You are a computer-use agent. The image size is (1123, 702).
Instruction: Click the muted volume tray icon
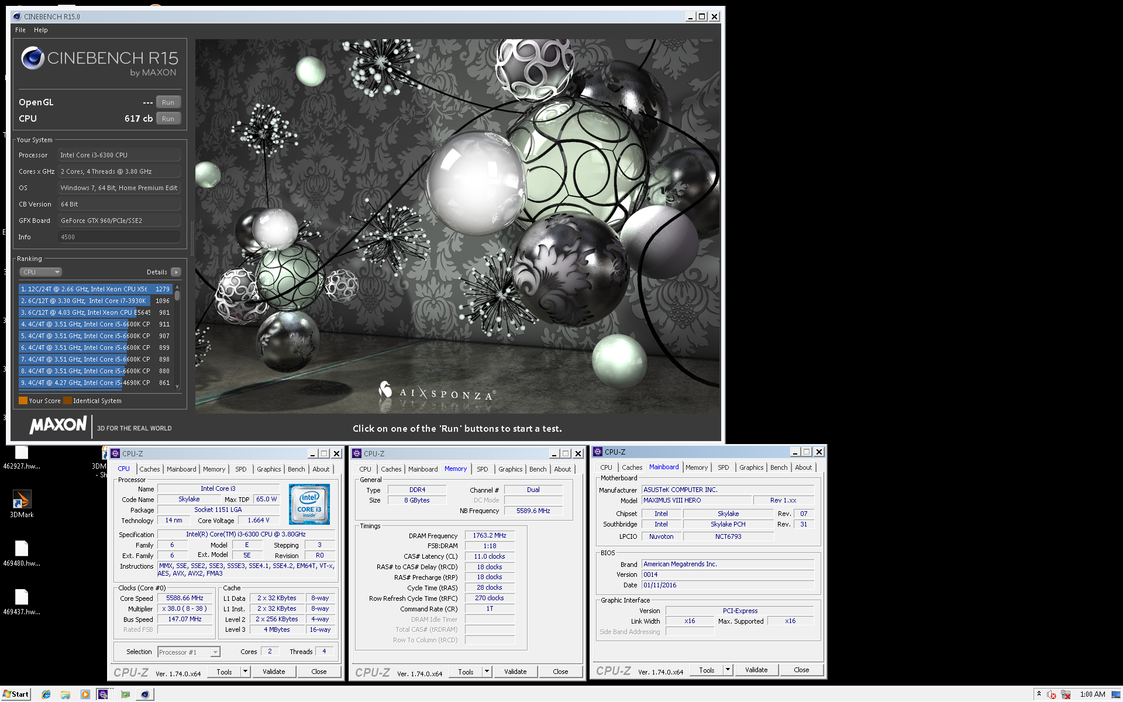[x=1052, y=694]
